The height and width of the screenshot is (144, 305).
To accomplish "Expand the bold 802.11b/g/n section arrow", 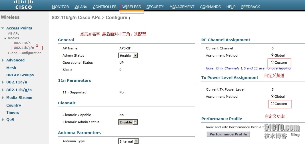I will pyautogui.click(x=3, y=90).
